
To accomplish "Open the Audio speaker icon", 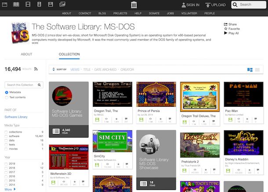I will [x=39, y=4].
